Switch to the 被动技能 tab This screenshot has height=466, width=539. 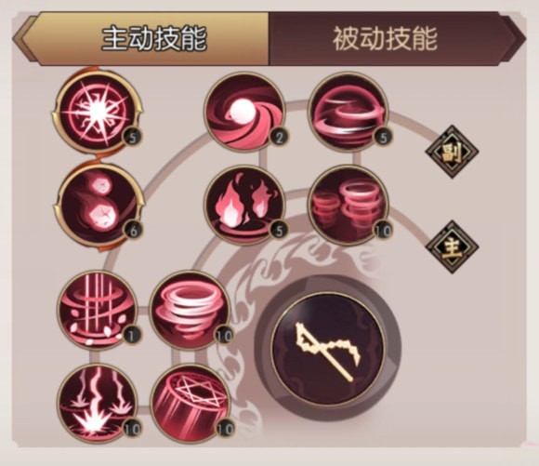pyautogui.click(x=385, y=38)
